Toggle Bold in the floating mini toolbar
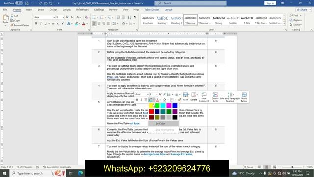Viewport: 314px width, 177px height. coord(137,100)
